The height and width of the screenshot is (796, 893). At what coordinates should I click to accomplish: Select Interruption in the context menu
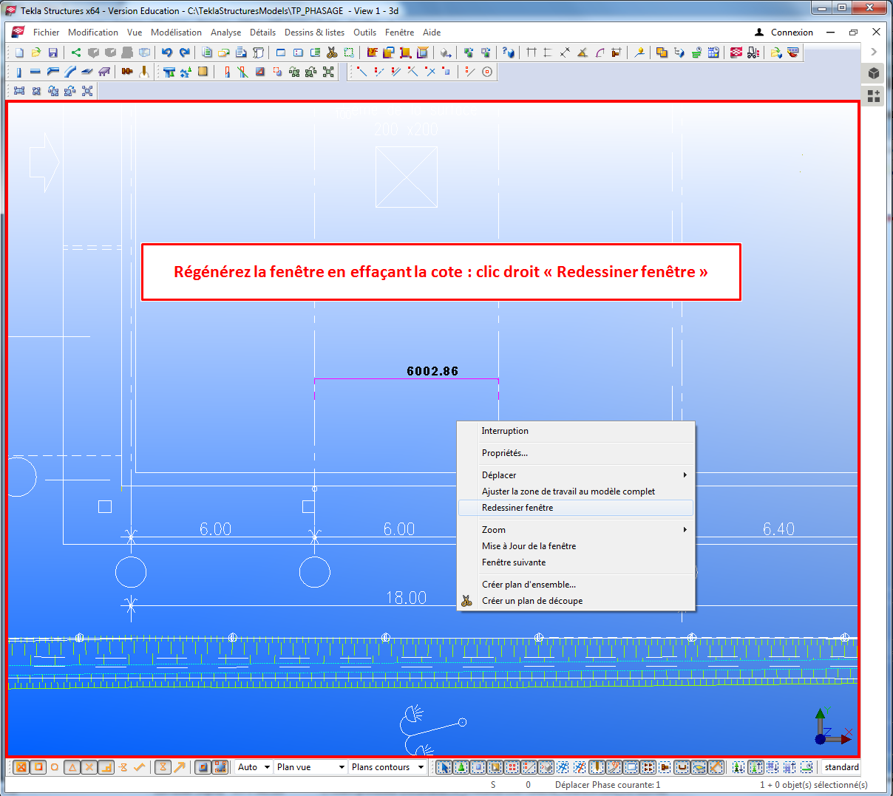pyautogui.click(x=576, y=431)
